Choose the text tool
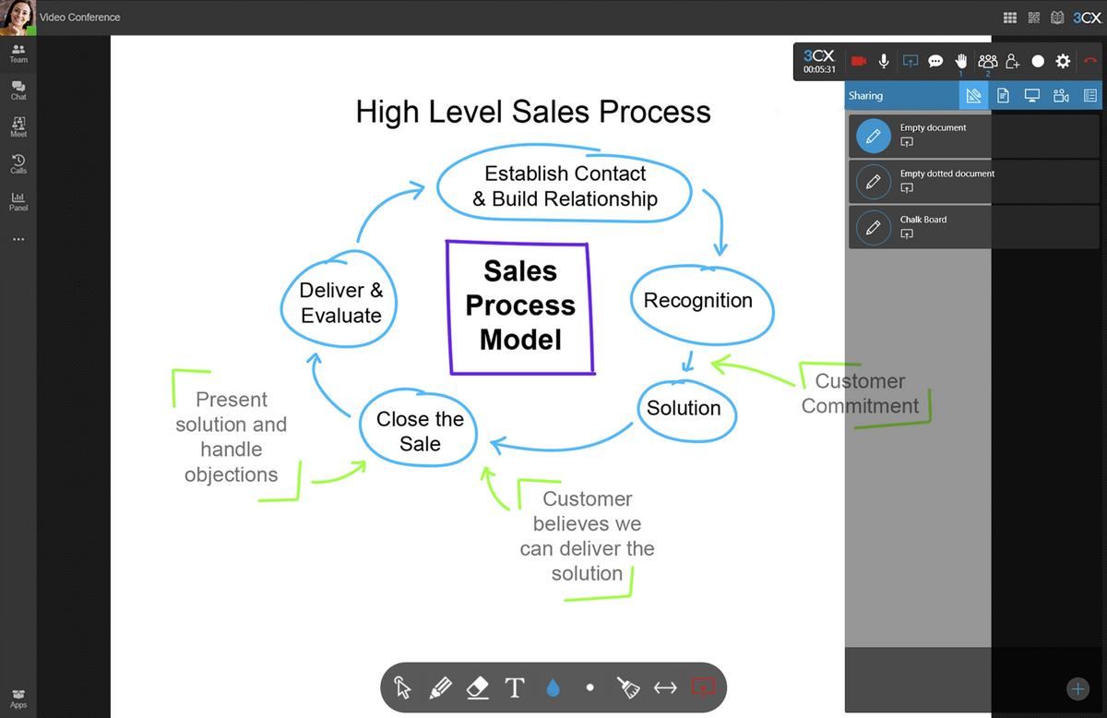Viewport: 1107px width, 718px height. [515, 688]
